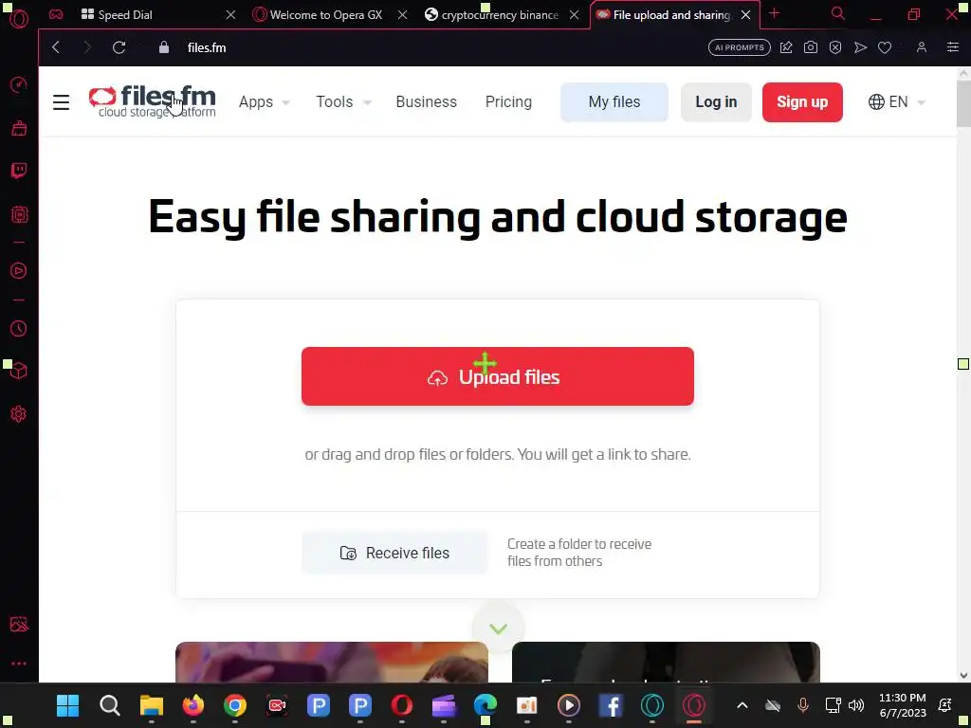The height and width of the screenshot is (728, 971).
Task: Reload the files.fm page
Action: (x=119, y=47)
